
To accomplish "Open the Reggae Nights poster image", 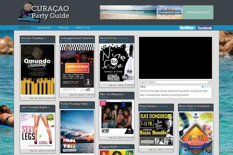I will (116, 153).
